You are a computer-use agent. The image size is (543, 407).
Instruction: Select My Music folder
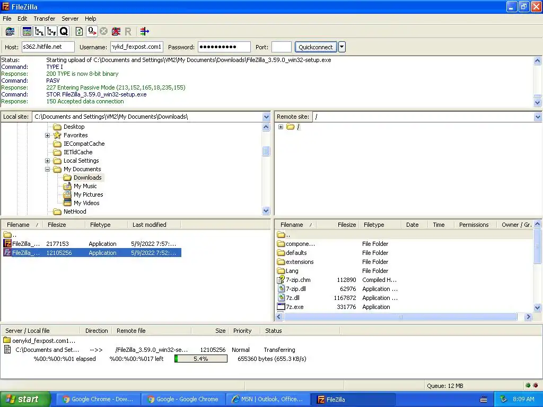pos(85,186)
